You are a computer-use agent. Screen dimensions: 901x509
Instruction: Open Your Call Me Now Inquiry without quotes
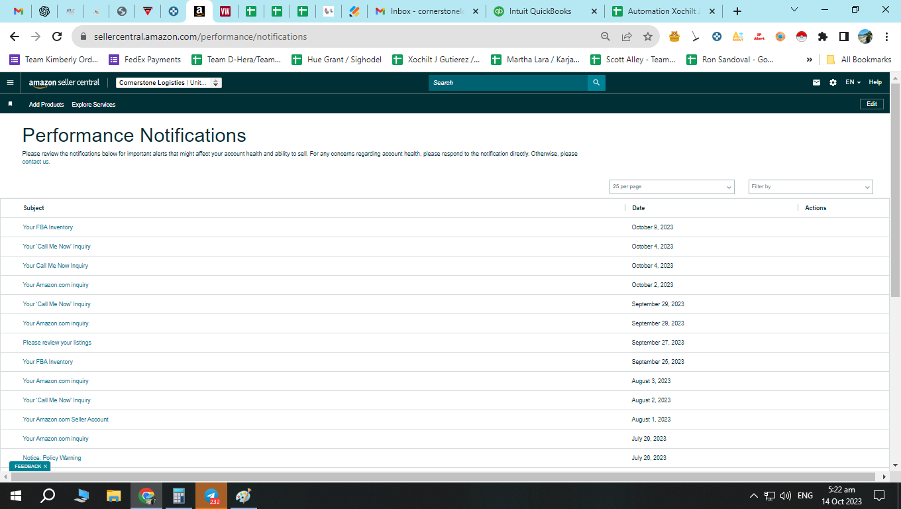point(55,266)
